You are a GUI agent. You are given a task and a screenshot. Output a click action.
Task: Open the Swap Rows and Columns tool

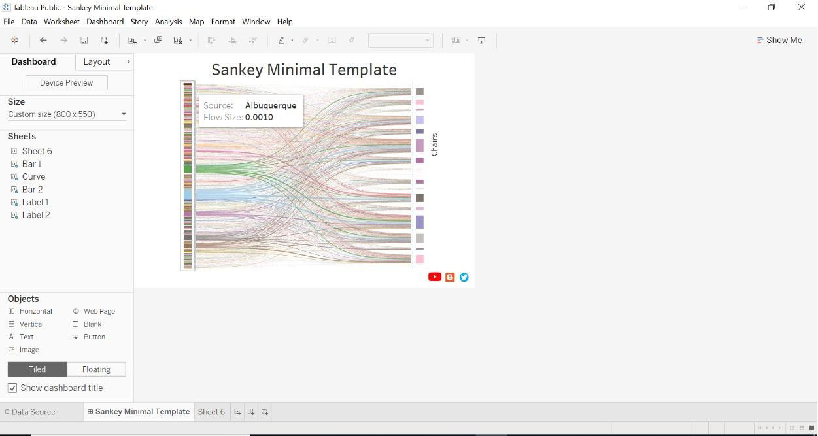(x=211, y=40)
